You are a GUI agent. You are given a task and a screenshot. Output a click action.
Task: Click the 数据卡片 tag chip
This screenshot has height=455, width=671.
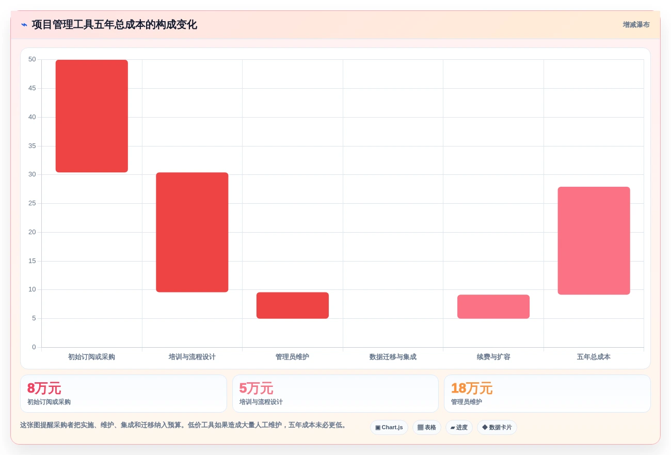[x=497, y=427]
